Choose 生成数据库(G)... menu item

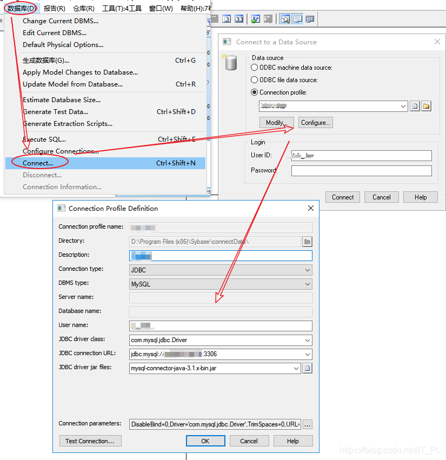105,61
